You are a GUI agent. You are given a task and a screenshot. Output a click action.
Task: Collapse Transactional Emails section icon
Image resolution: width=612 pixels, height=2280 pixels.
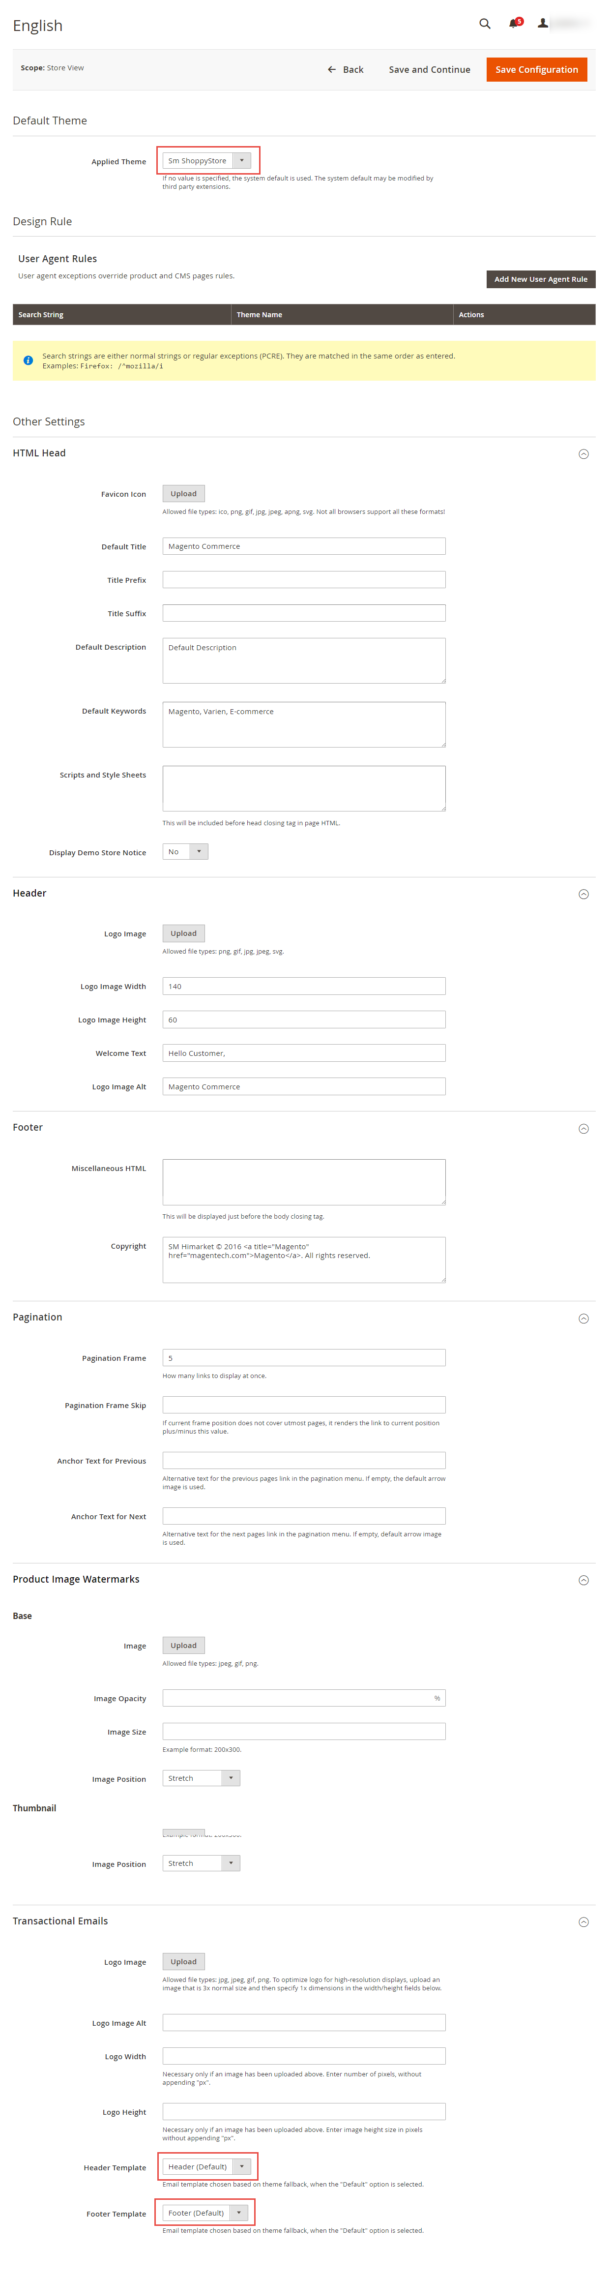point(583,1922)
